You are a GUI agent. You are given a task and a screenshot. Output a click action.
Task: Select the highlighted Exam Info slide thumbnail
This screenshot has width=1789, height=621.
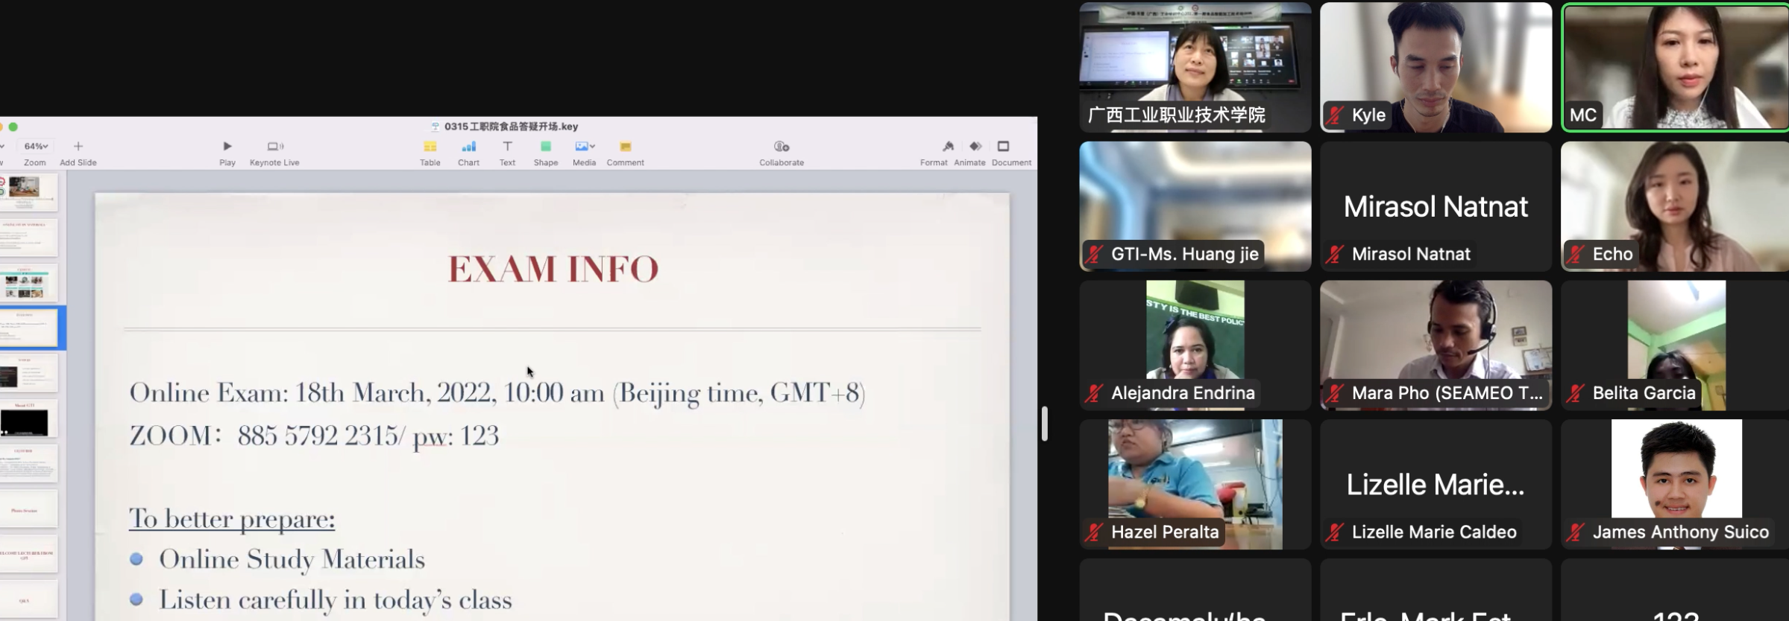[28, 328]
